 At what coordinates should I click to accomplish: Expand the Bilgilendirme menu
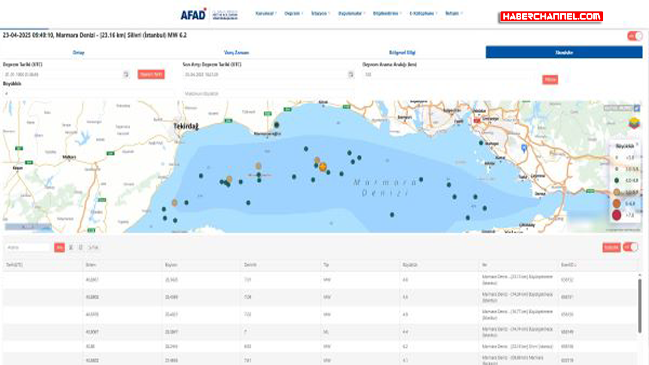tap(388, 14)
